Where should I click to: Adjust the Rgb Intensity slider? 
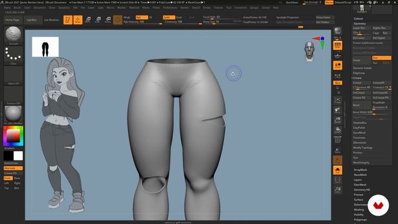(x=142, y=22)
